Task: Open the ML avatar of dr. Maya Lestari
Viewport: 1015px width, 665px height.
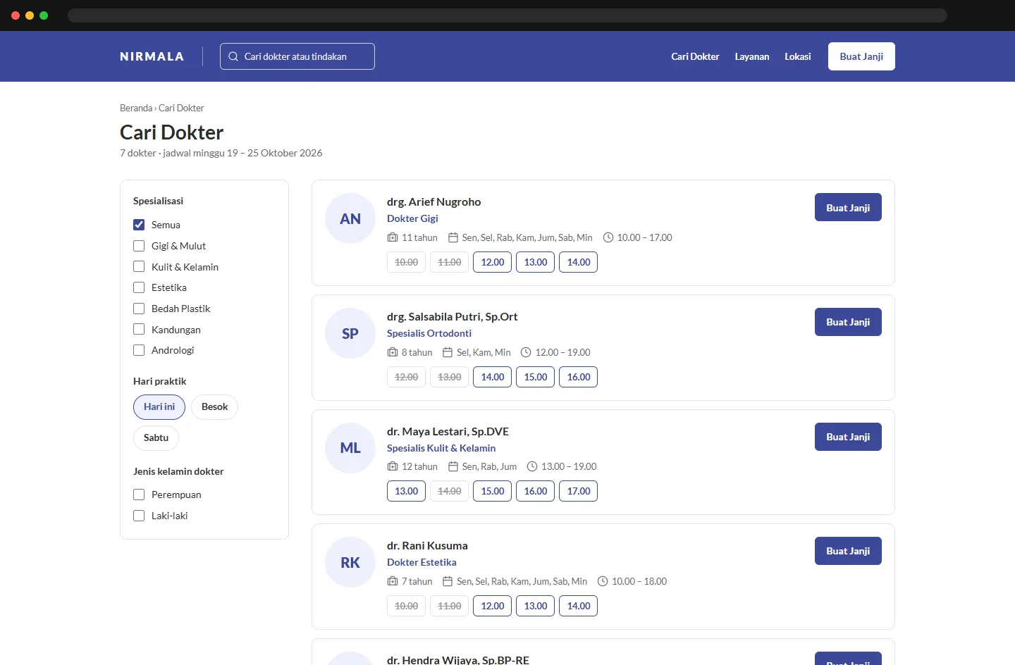Action: click(x=350, y=448)
